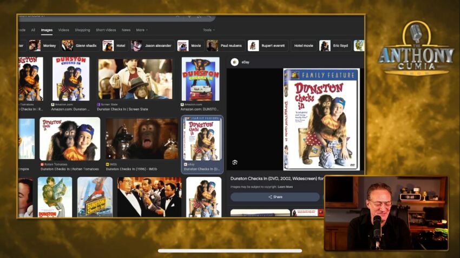Select the Images tab
460x258 pixels.
pos(47,30)
